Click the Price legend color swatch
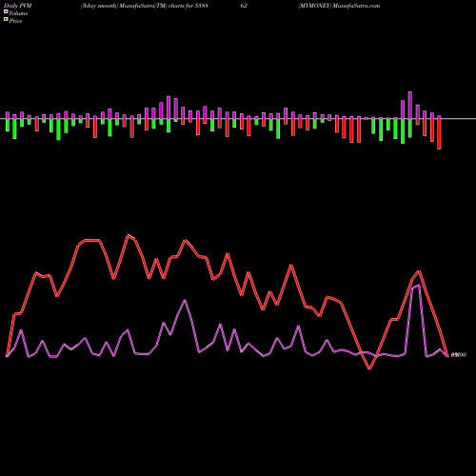476x476 pixels. pos(6,20)
